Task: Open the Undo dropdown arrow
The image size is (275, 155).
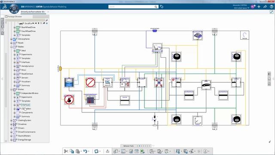Action: pos(89,151)
